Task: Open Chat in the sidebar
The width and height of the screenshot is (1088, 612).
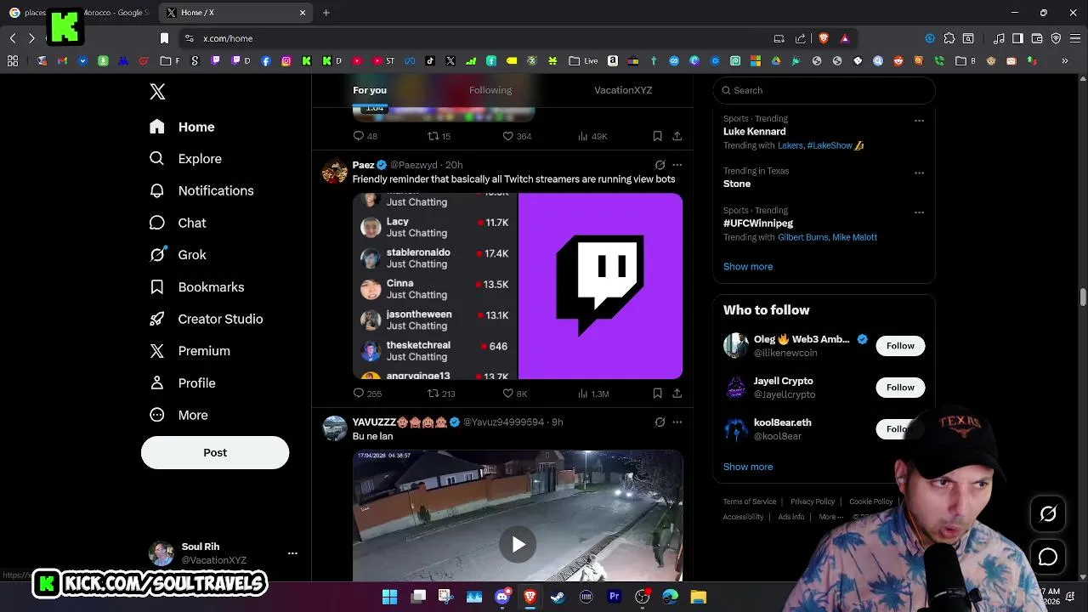Action: click(x=178, y=223)
